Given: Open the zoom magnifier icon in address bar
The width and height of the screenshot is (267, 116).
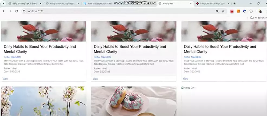Looking at the screenshot, I should (x=217, y=11).
